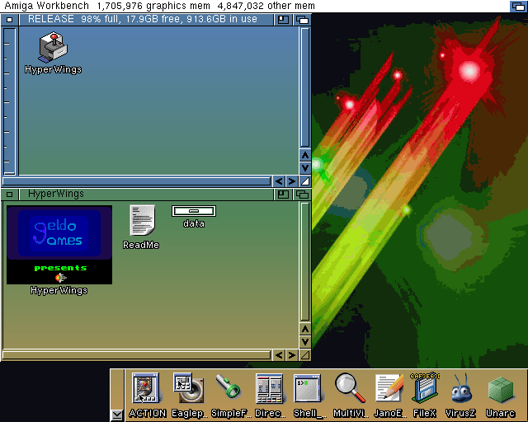The height and width of the screenshot is (422, 528).
Task: Launch MultiView magnifier icon in dock
Action: click(x=350, y=395)
